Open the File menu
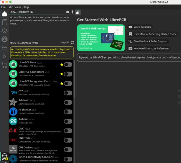Image resolution: width=181 pixels, height=163 pixels. [3, 7]
